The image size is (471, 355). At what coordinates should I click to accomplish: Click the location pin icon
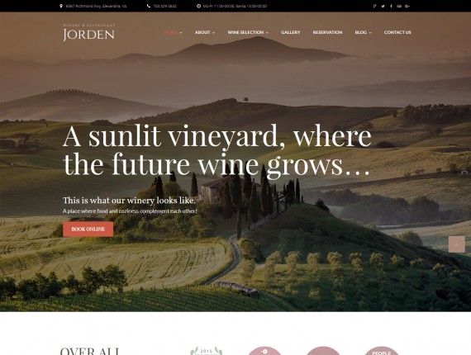(x=61, y=6)
